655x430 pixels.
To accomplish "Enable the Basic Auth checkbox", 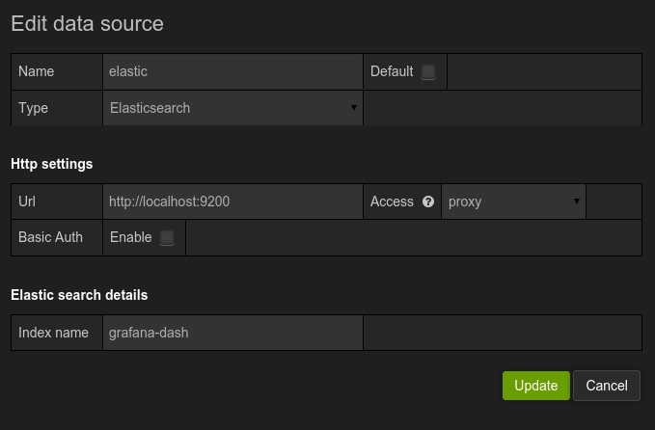I will 167,238.
